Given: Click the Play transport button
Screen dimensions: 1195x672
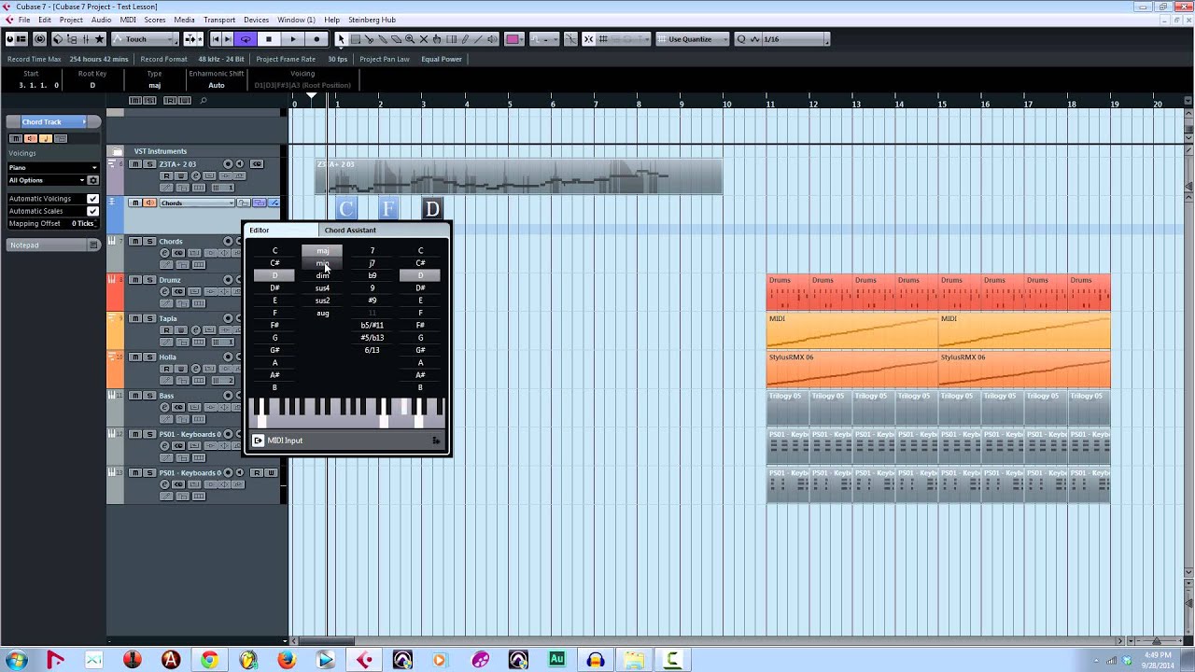Looking at the screenshot, I should point(293,39).
